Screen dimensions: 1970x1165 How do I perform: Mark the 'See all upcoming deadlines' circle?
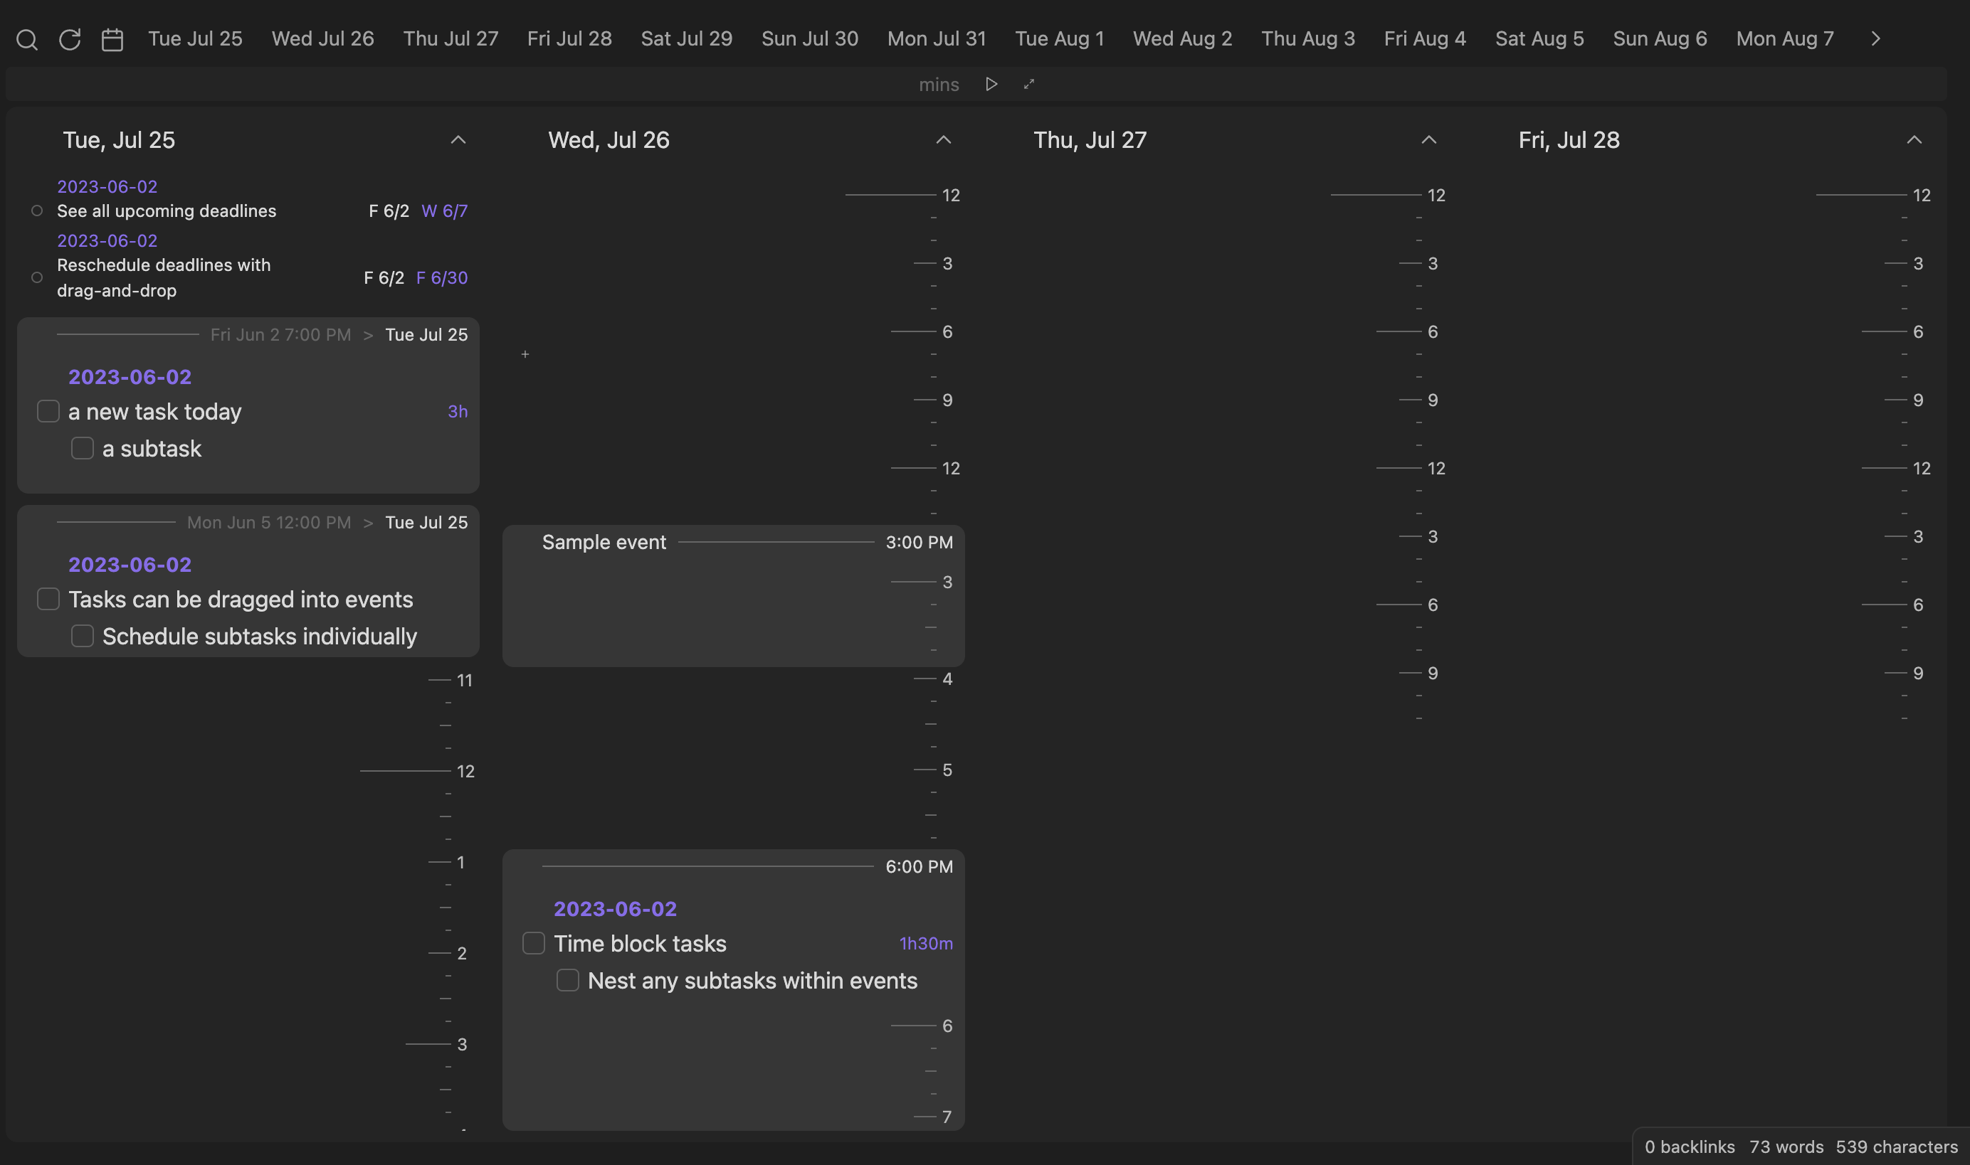click(x=37, y=211)
